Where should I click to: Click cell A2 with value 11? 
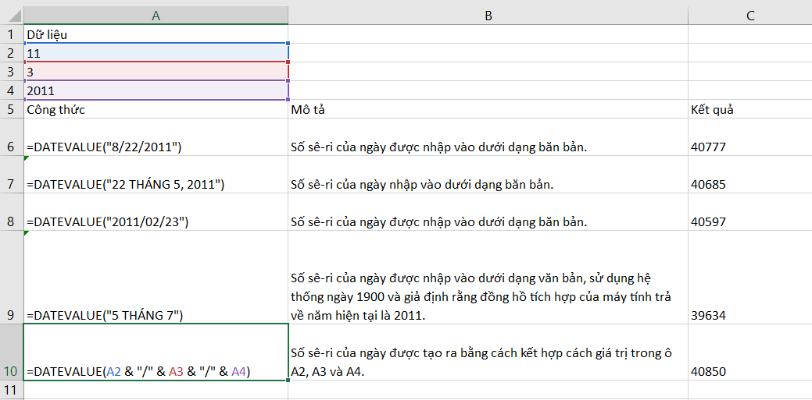coord(156,53)
